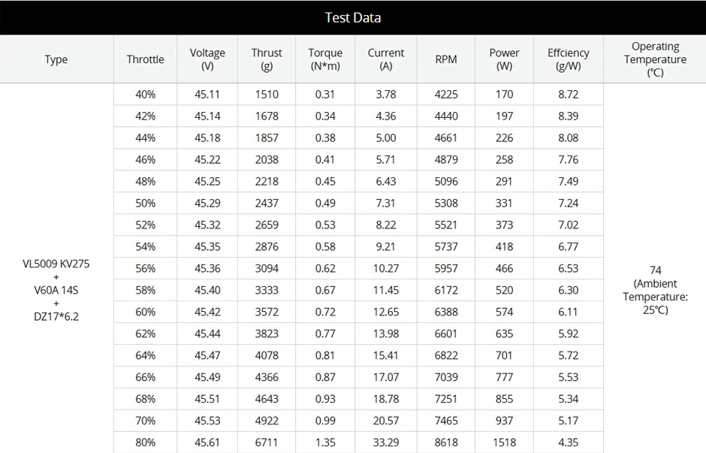Select the RPM column header
Image resolution: width=706 pixels, height=453 pixels.
(x=446, y=59)
